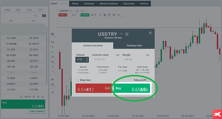
Task: Toggle the grid view icon in market watch
Action: [44, 16]
